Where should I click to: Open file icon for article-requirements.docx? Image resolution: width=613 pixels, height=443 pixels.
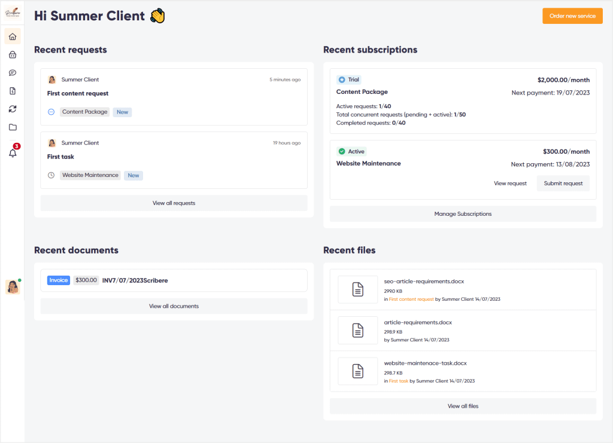pos(358,331)
